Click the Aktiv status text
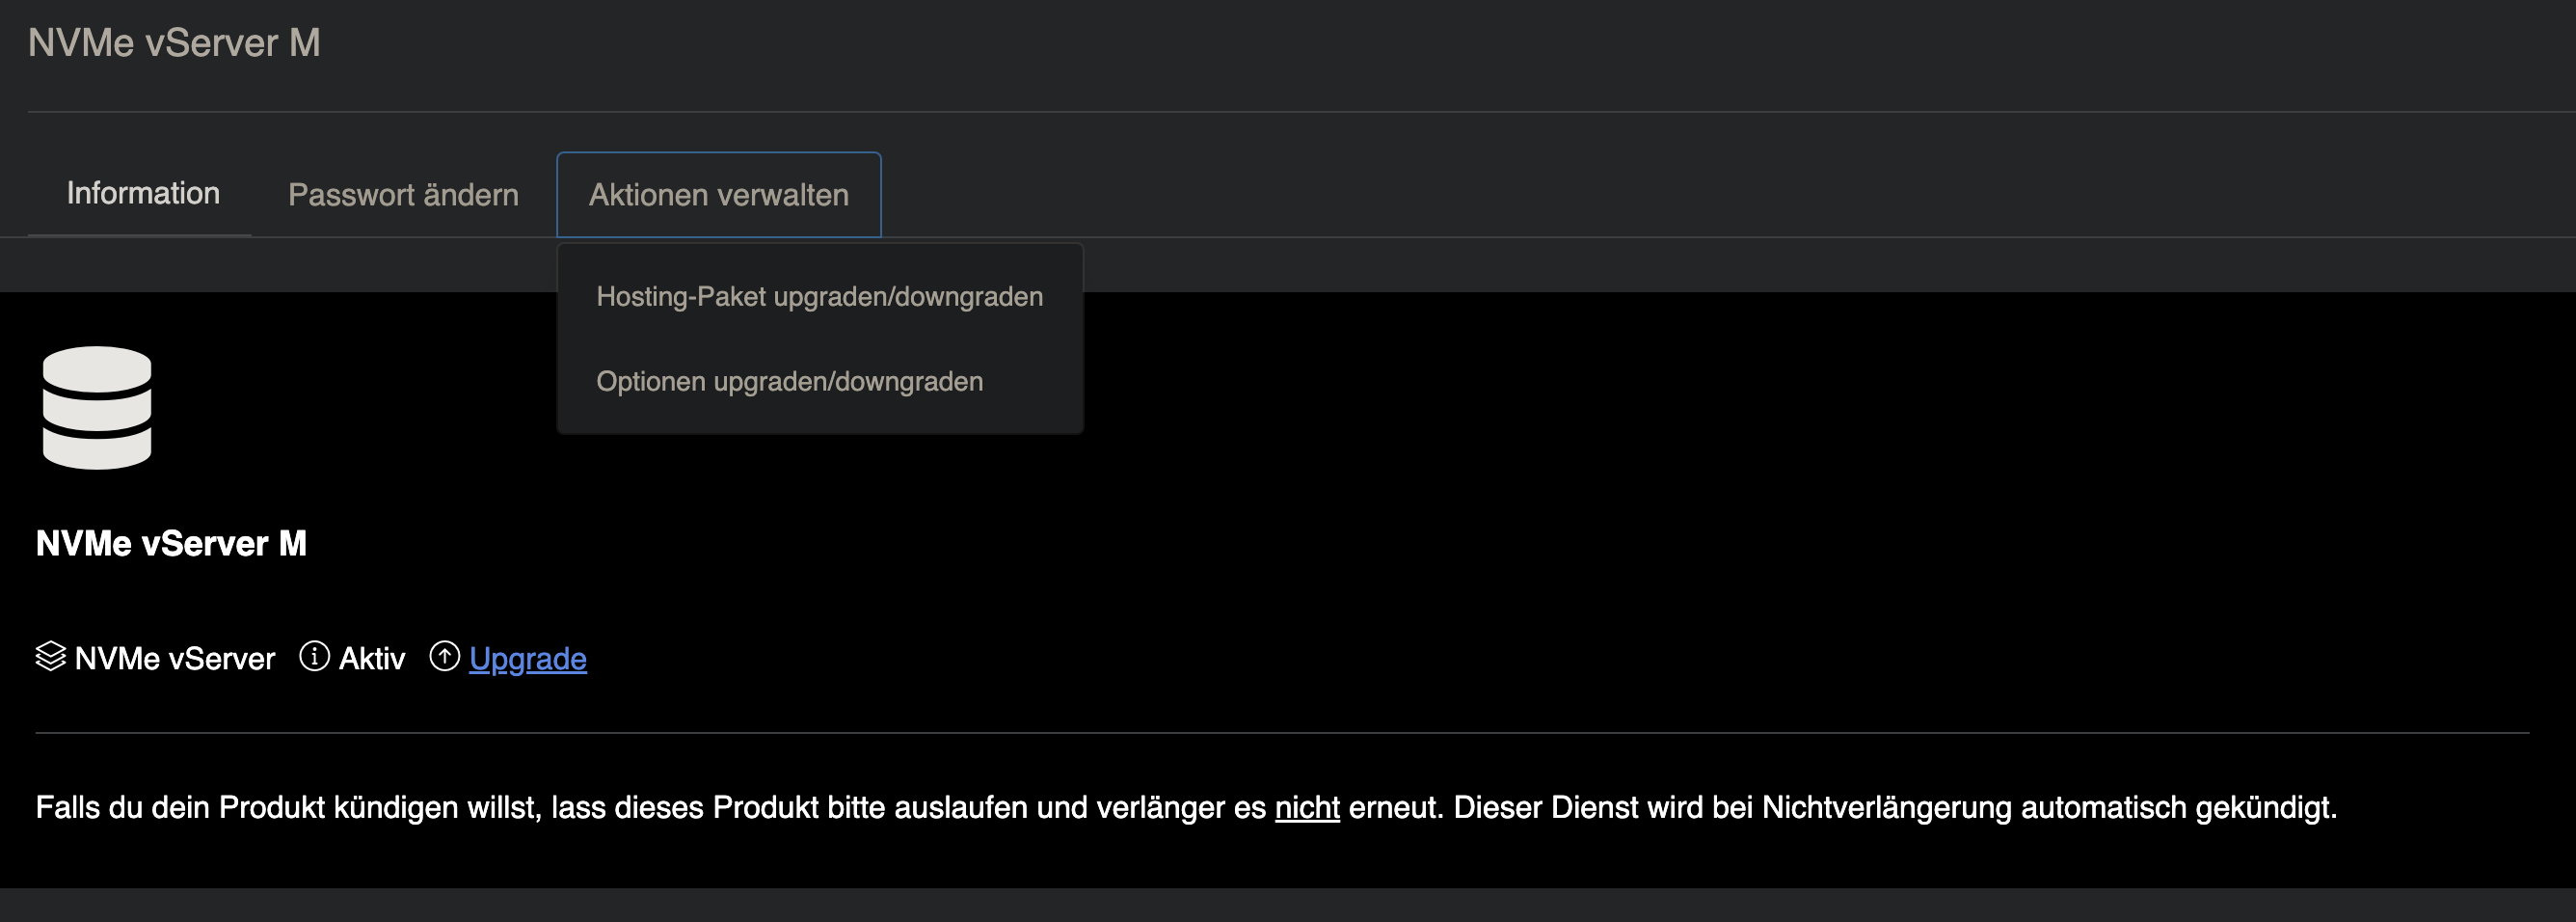Image resolution: width=2576 pixels, height=922 pixels. tap(372, 658)
